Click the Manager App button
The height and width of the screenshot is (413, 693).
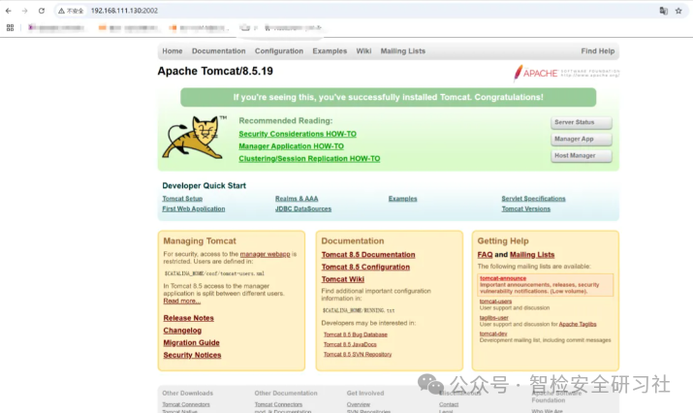582,140
